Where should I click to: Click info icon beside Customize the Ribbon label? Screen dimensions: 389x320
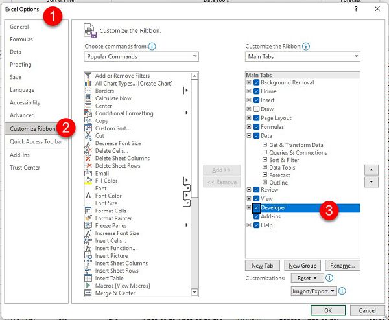click(x=306, y=47)
